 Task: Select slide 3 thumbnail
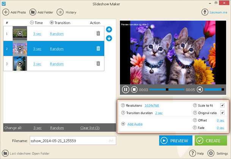20,64
